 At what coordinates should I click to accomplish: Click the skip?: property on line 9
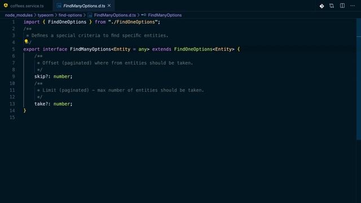pyautogui.click(x=42, y=77)
